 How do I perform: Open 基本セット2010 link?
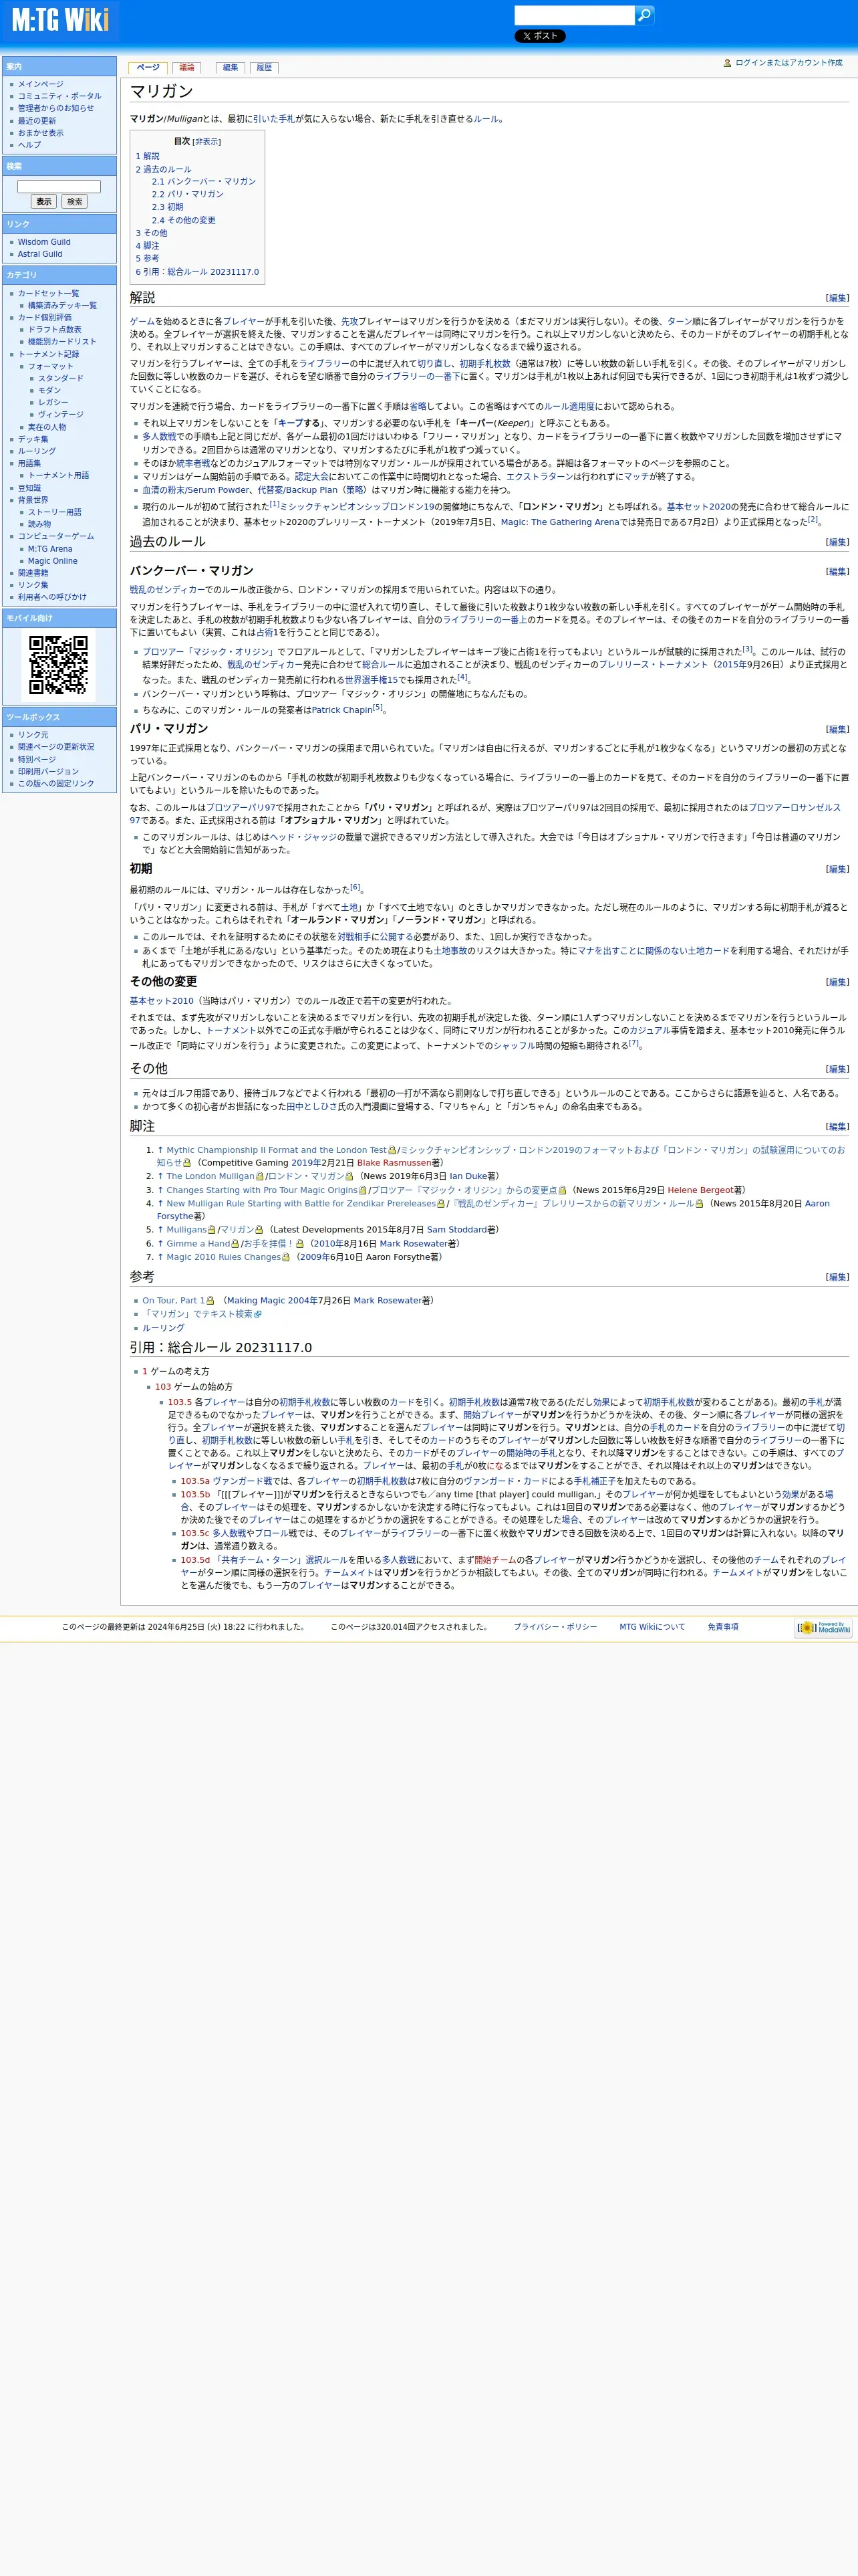coord(162,1001)
